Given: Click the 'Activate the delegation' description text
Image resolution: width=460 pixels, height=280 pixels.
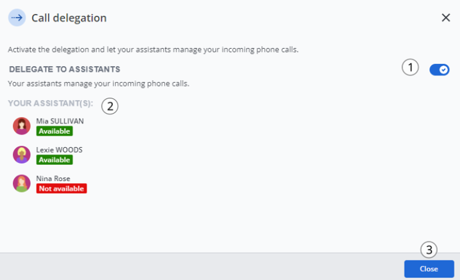Looking at the screenshot, I should pyautogui.click(x=153, y=49).
